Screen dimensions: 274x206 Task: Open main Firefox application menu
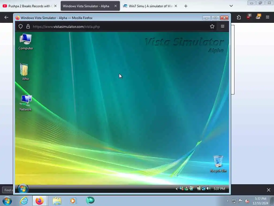(x=267, y=17)
